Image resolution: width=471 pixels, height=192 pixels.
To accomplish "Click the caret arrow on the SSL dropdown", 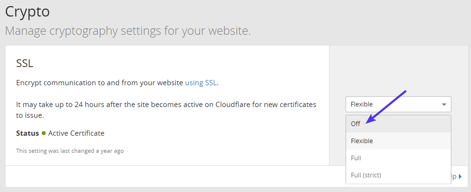I will click(x=444, y=105).
